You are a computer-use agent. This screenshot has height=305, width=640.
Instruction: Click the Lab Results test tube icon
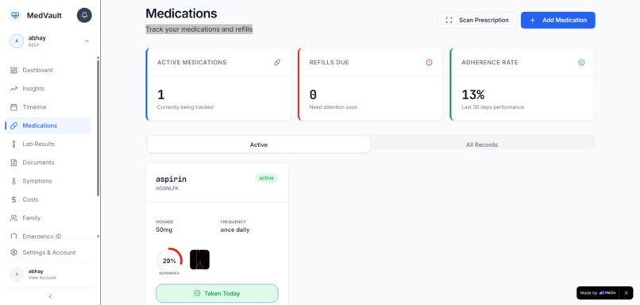pyautogui.click(x=13, y=144)
